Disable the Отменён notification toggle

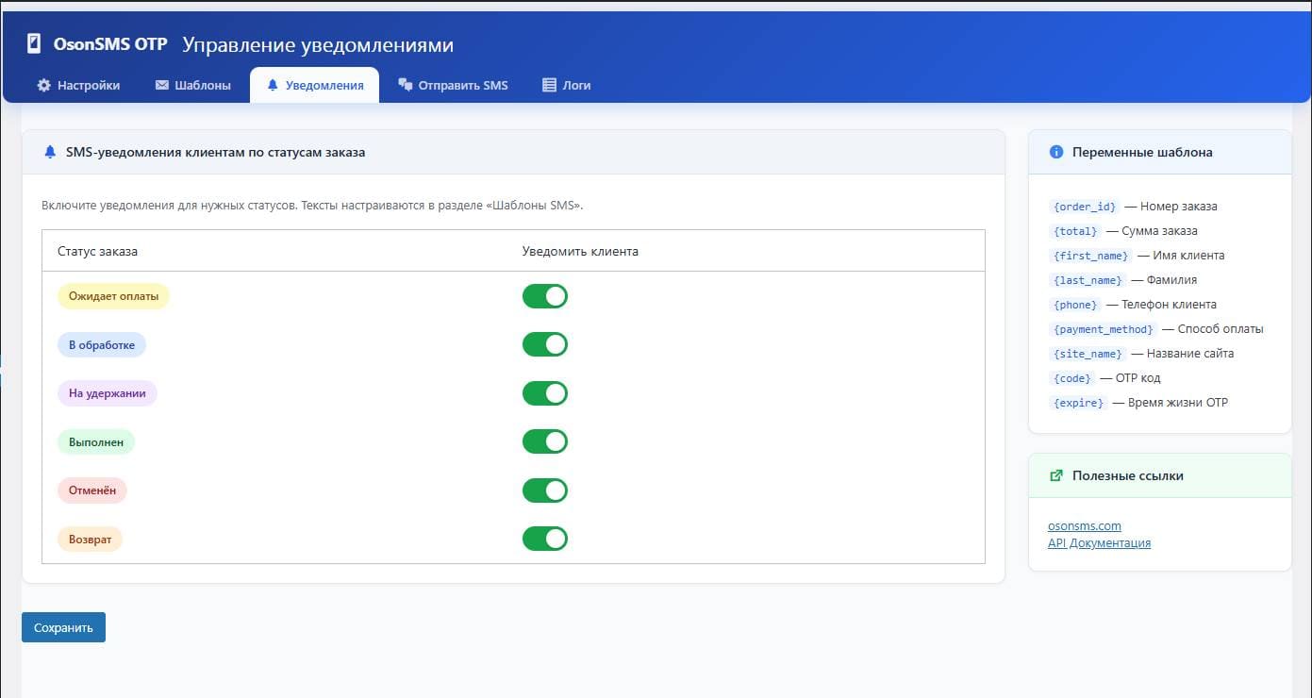click(x=544, y=490)
